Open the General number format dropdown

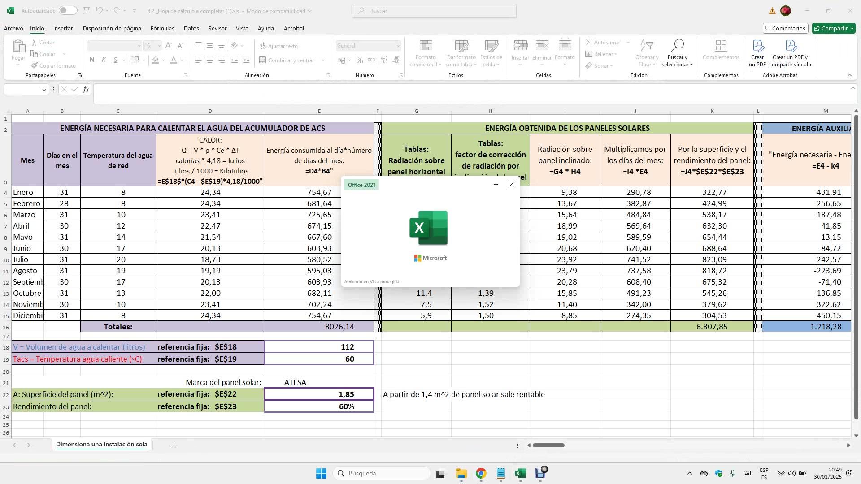(x=397, y=46)
